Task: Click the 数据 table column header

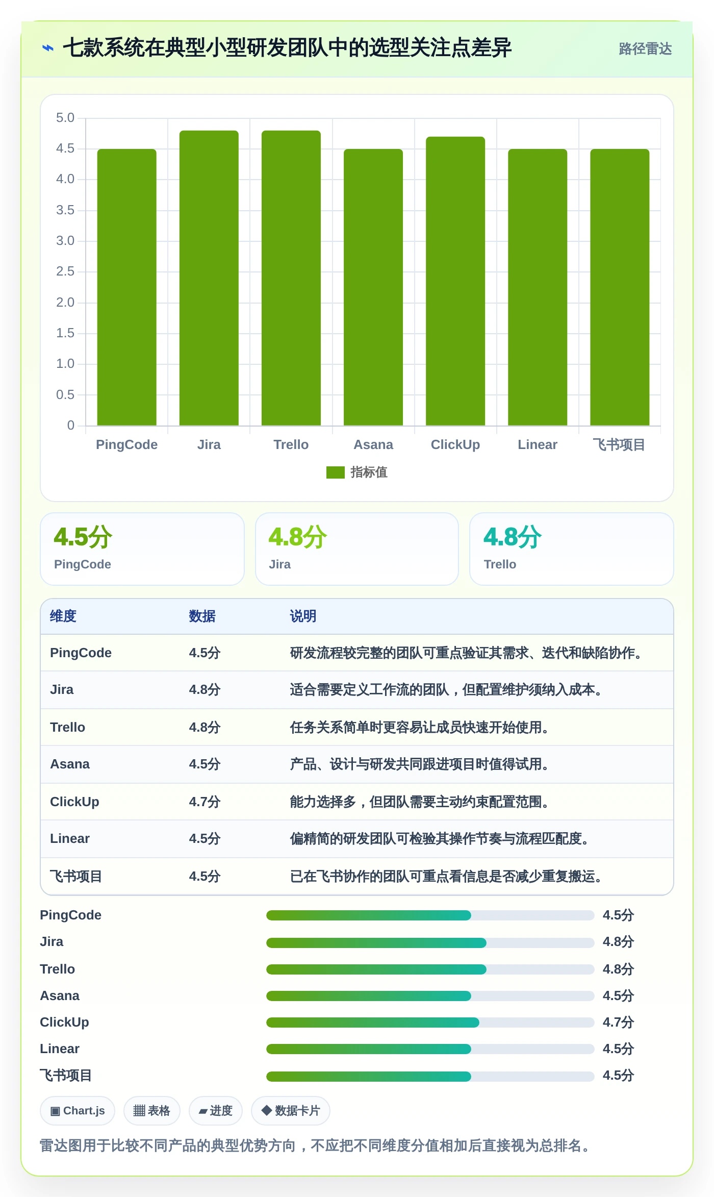Action: coord(202,616)
